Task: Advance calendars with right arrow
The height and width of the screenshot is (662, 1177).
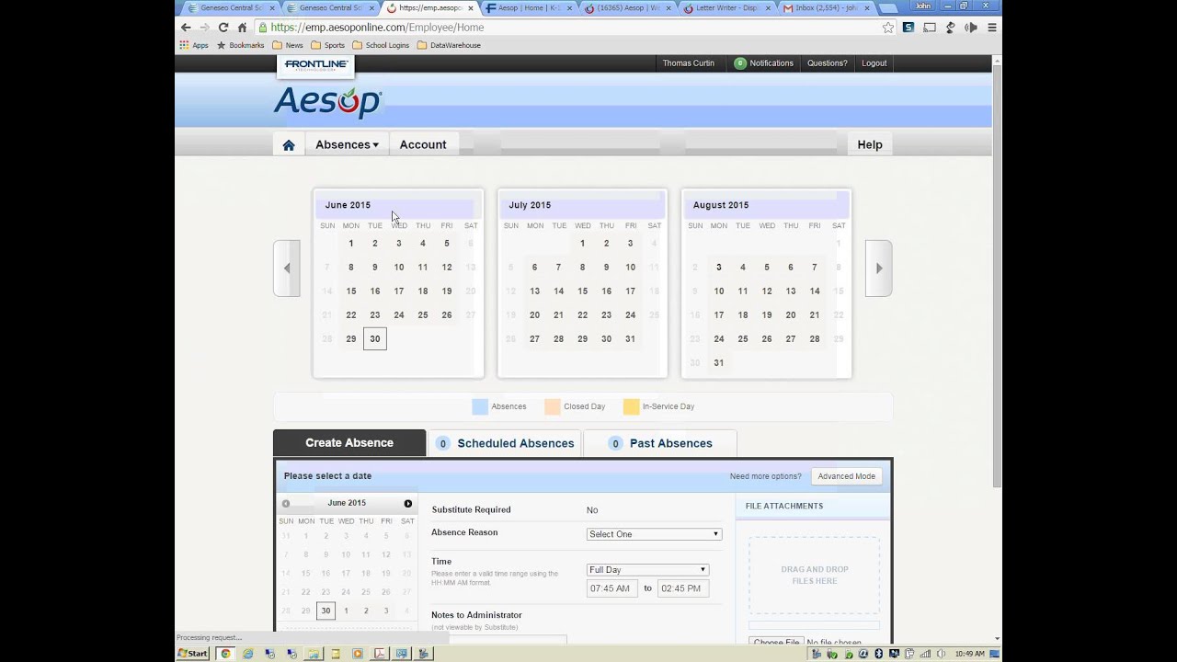Action: [x=879, y=268]
